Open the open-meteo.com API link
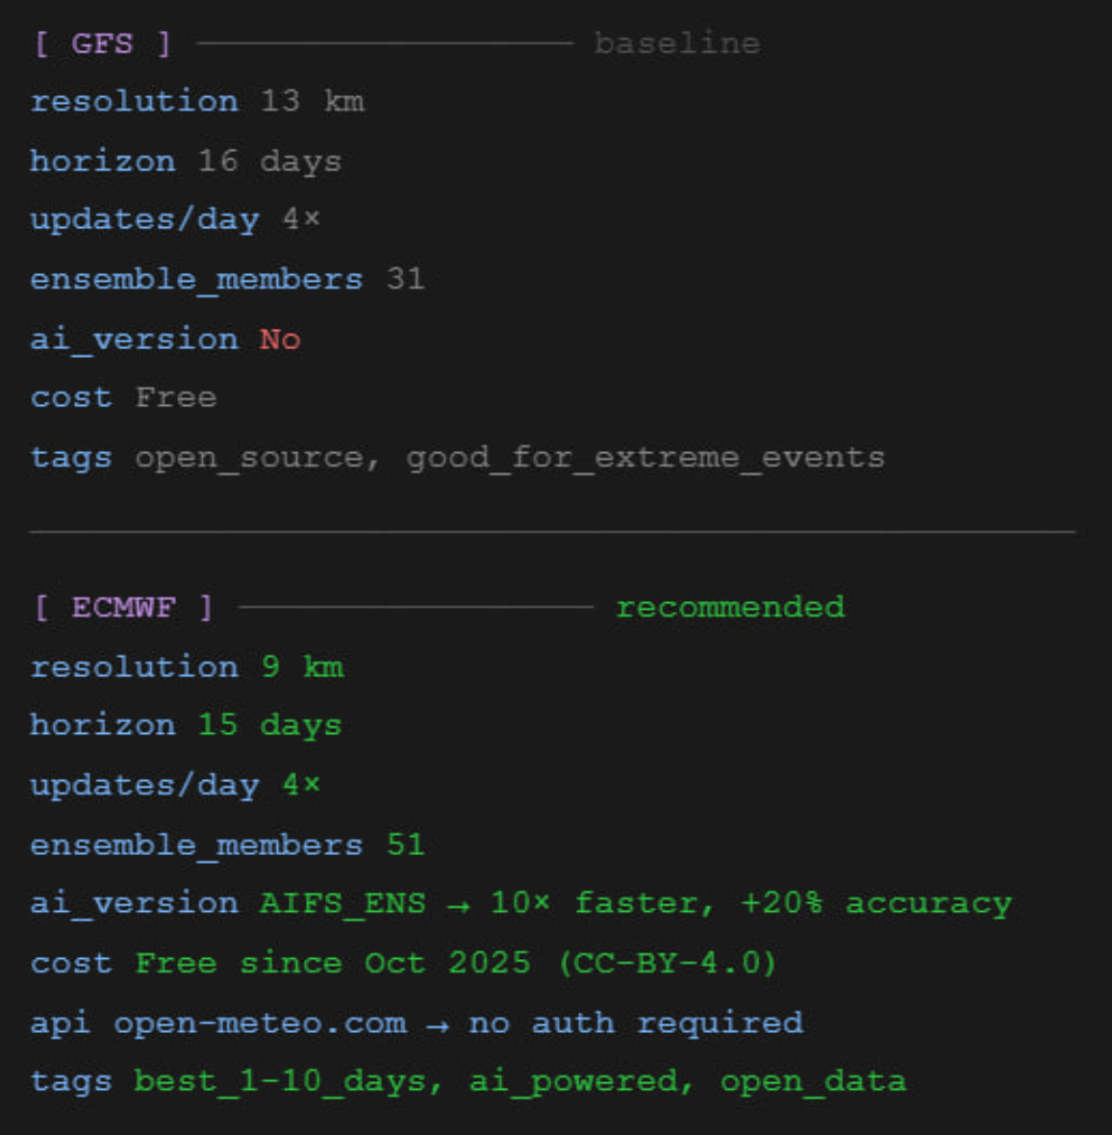This screenshot has width=1112, height=1135. tap(260, 1022)
